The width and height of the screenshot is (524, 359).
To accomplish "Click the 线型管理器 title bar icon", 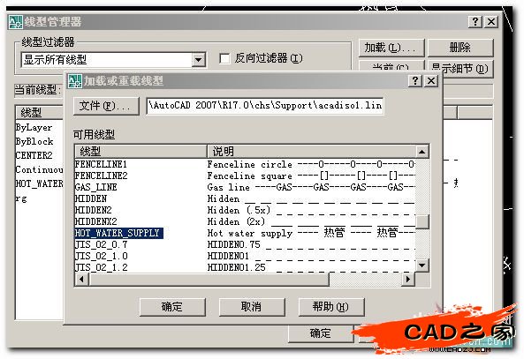I will point(15,22).
